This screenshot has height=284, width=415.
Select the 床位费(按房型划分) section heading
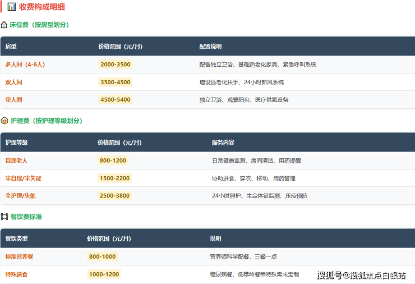coord(39,25)
